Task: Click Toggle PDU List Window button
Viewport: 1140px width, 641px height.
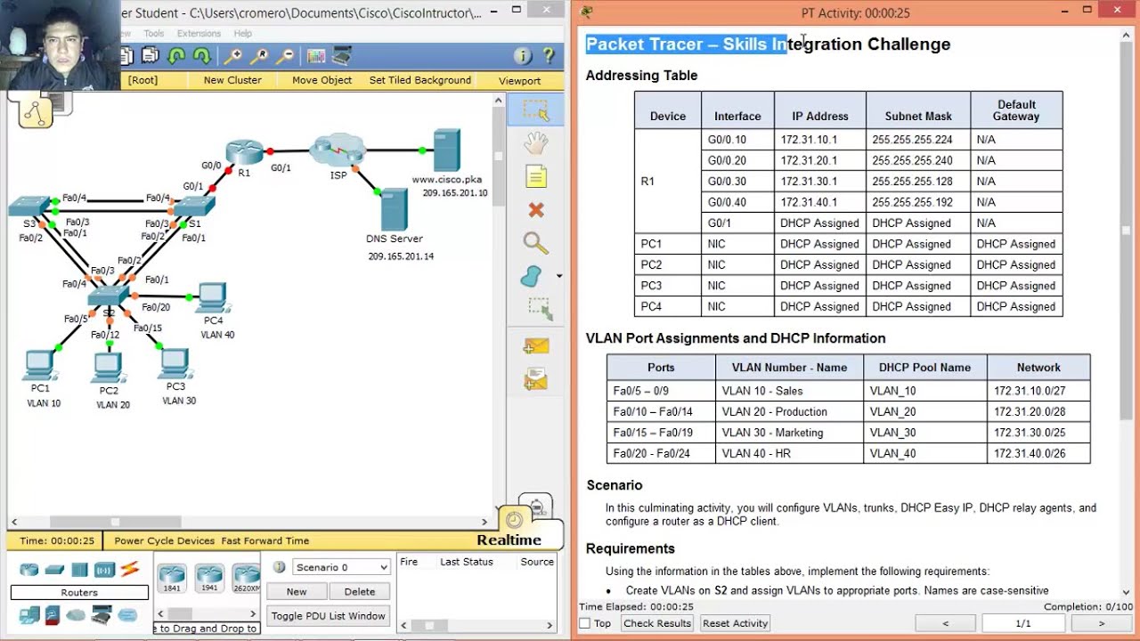Action: coord(329,615)
